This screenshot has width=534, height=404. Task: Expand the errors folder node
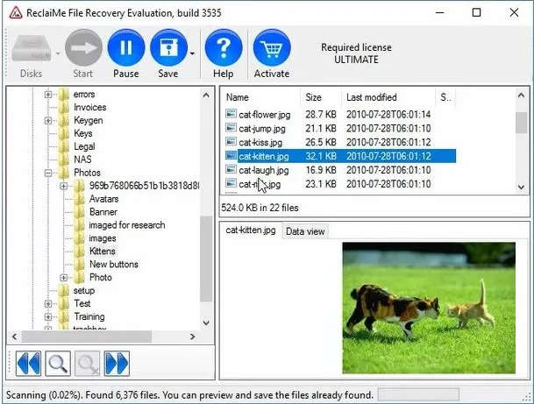tap(48, 95)
